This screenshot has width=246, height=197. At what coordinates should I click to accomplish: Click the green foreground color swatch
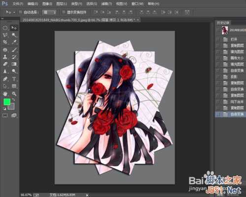pyautogui.click(x=7, y=102)
